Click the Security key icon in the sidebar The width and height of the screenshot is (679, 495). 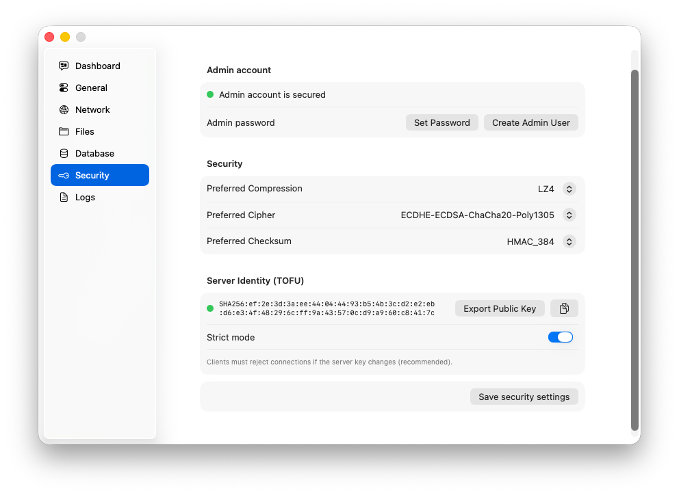(x=64, y=175)
